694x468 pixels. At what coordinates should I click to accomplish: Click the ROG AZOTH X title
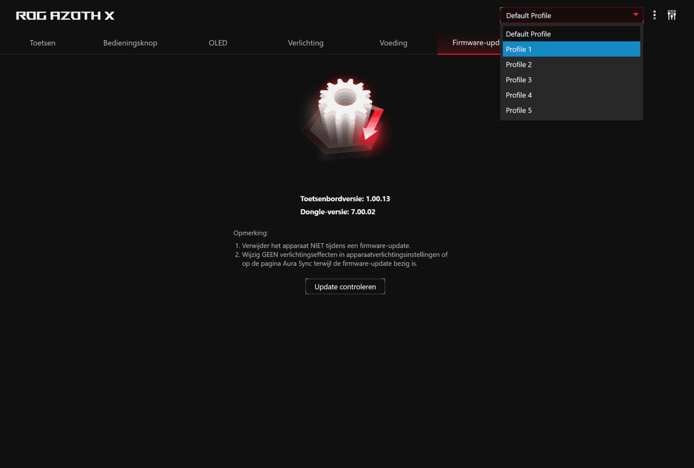(65, 16)
